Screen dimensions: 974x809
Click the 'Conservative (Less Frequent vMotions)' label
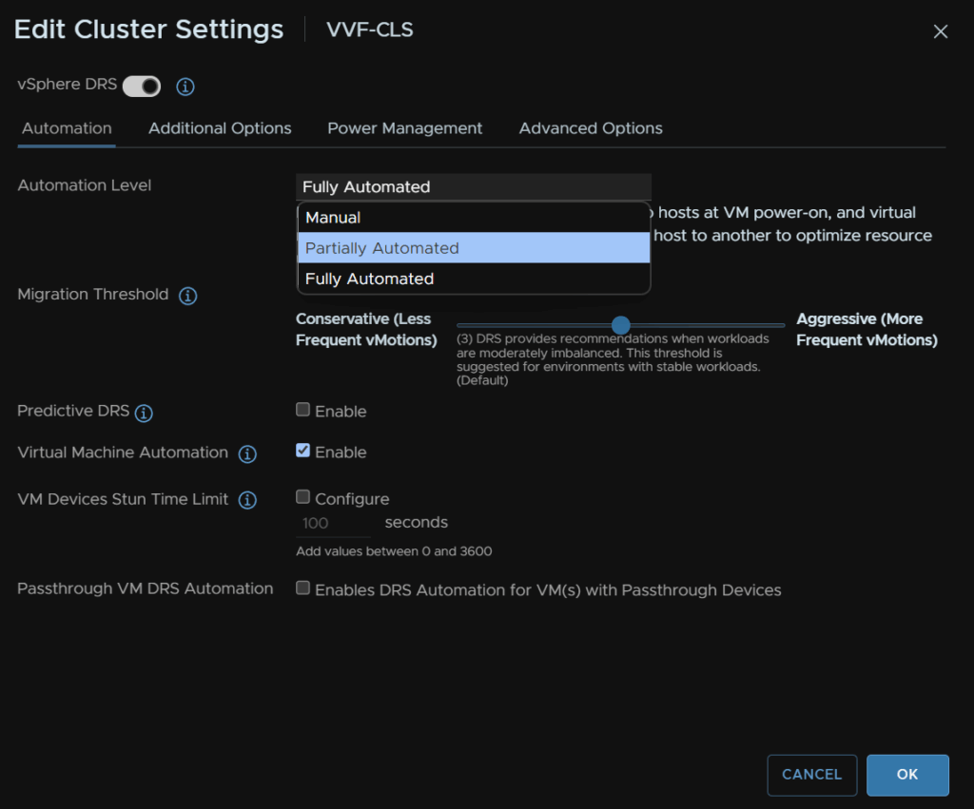tap(366, 329)
